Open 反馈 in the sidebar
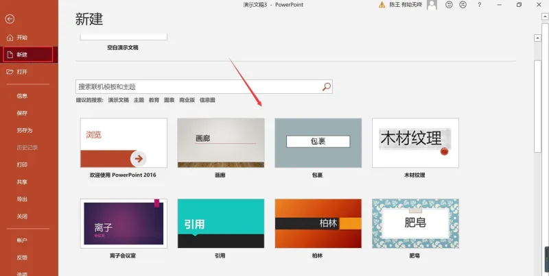Image resolution: width=549 pixels, height=276 pixels. click(x=22, y=258)
